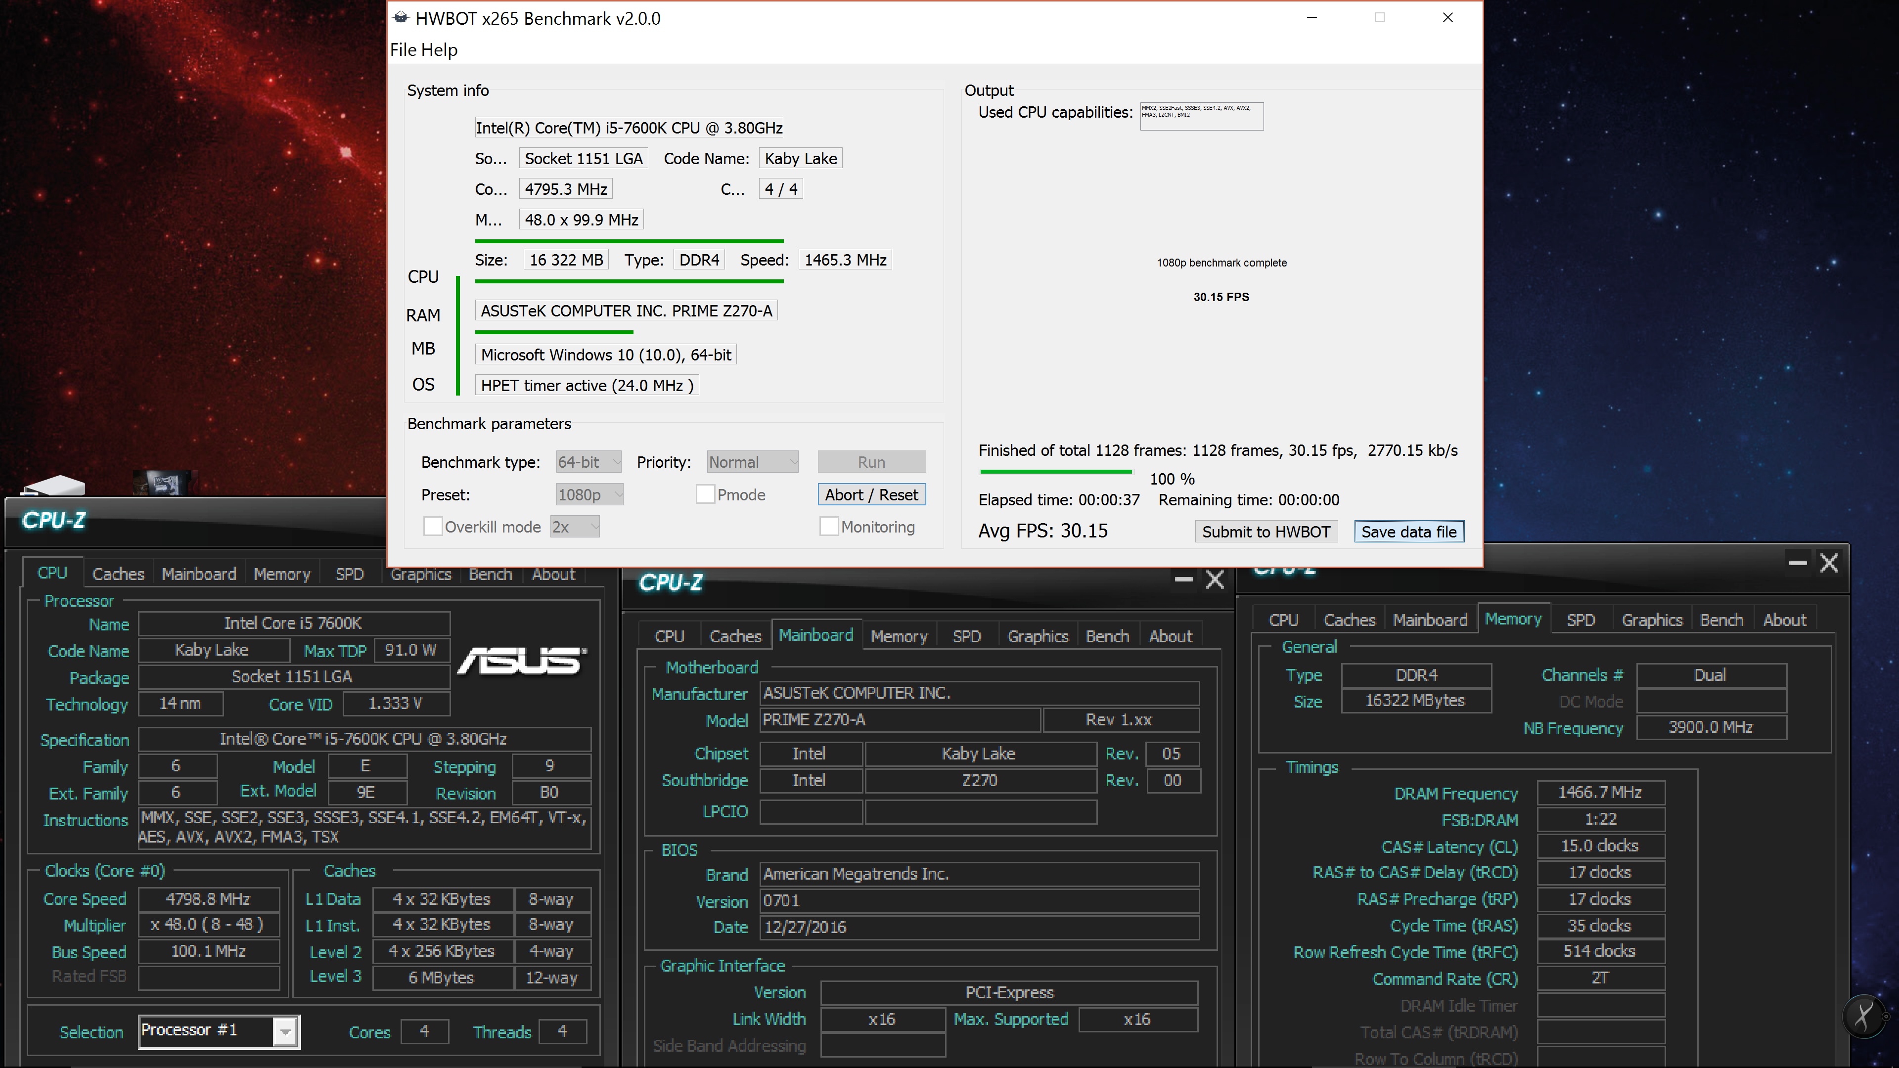
Task: Click the CAS# Latency 15.0 clocks value
Action: point(1600,846)
